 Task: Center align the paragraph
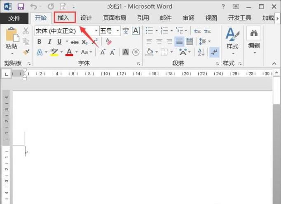159,42
